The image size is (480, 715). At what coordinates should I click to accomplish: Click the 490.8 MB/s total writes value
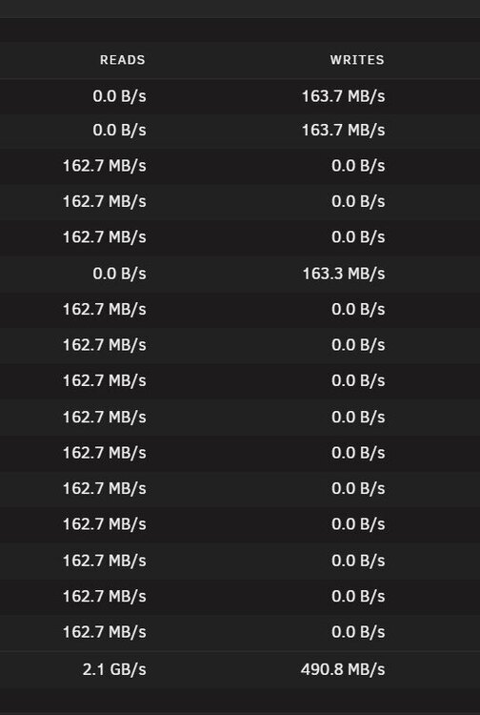click(x=343, y=669)
